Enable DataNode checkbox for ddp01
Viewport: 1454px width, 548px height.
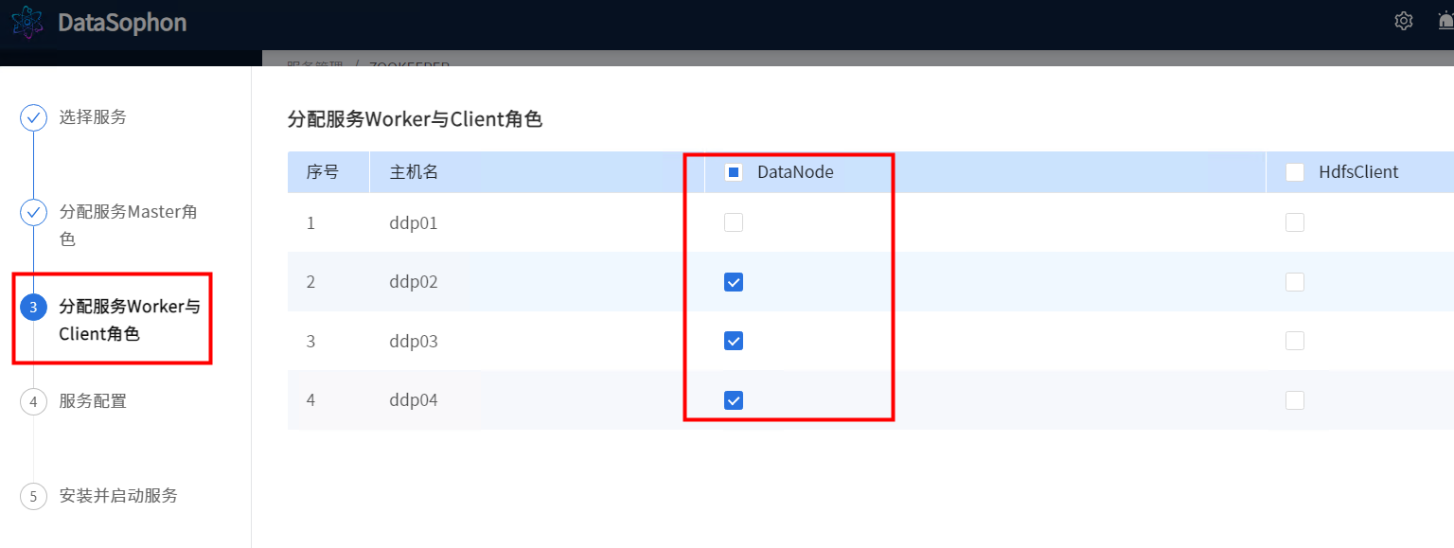734,222
